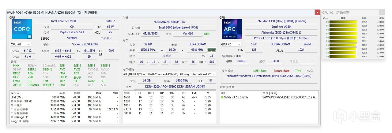
Task: Close the HWiNFO64 system summary window
Action: click(x=318, y=13)
